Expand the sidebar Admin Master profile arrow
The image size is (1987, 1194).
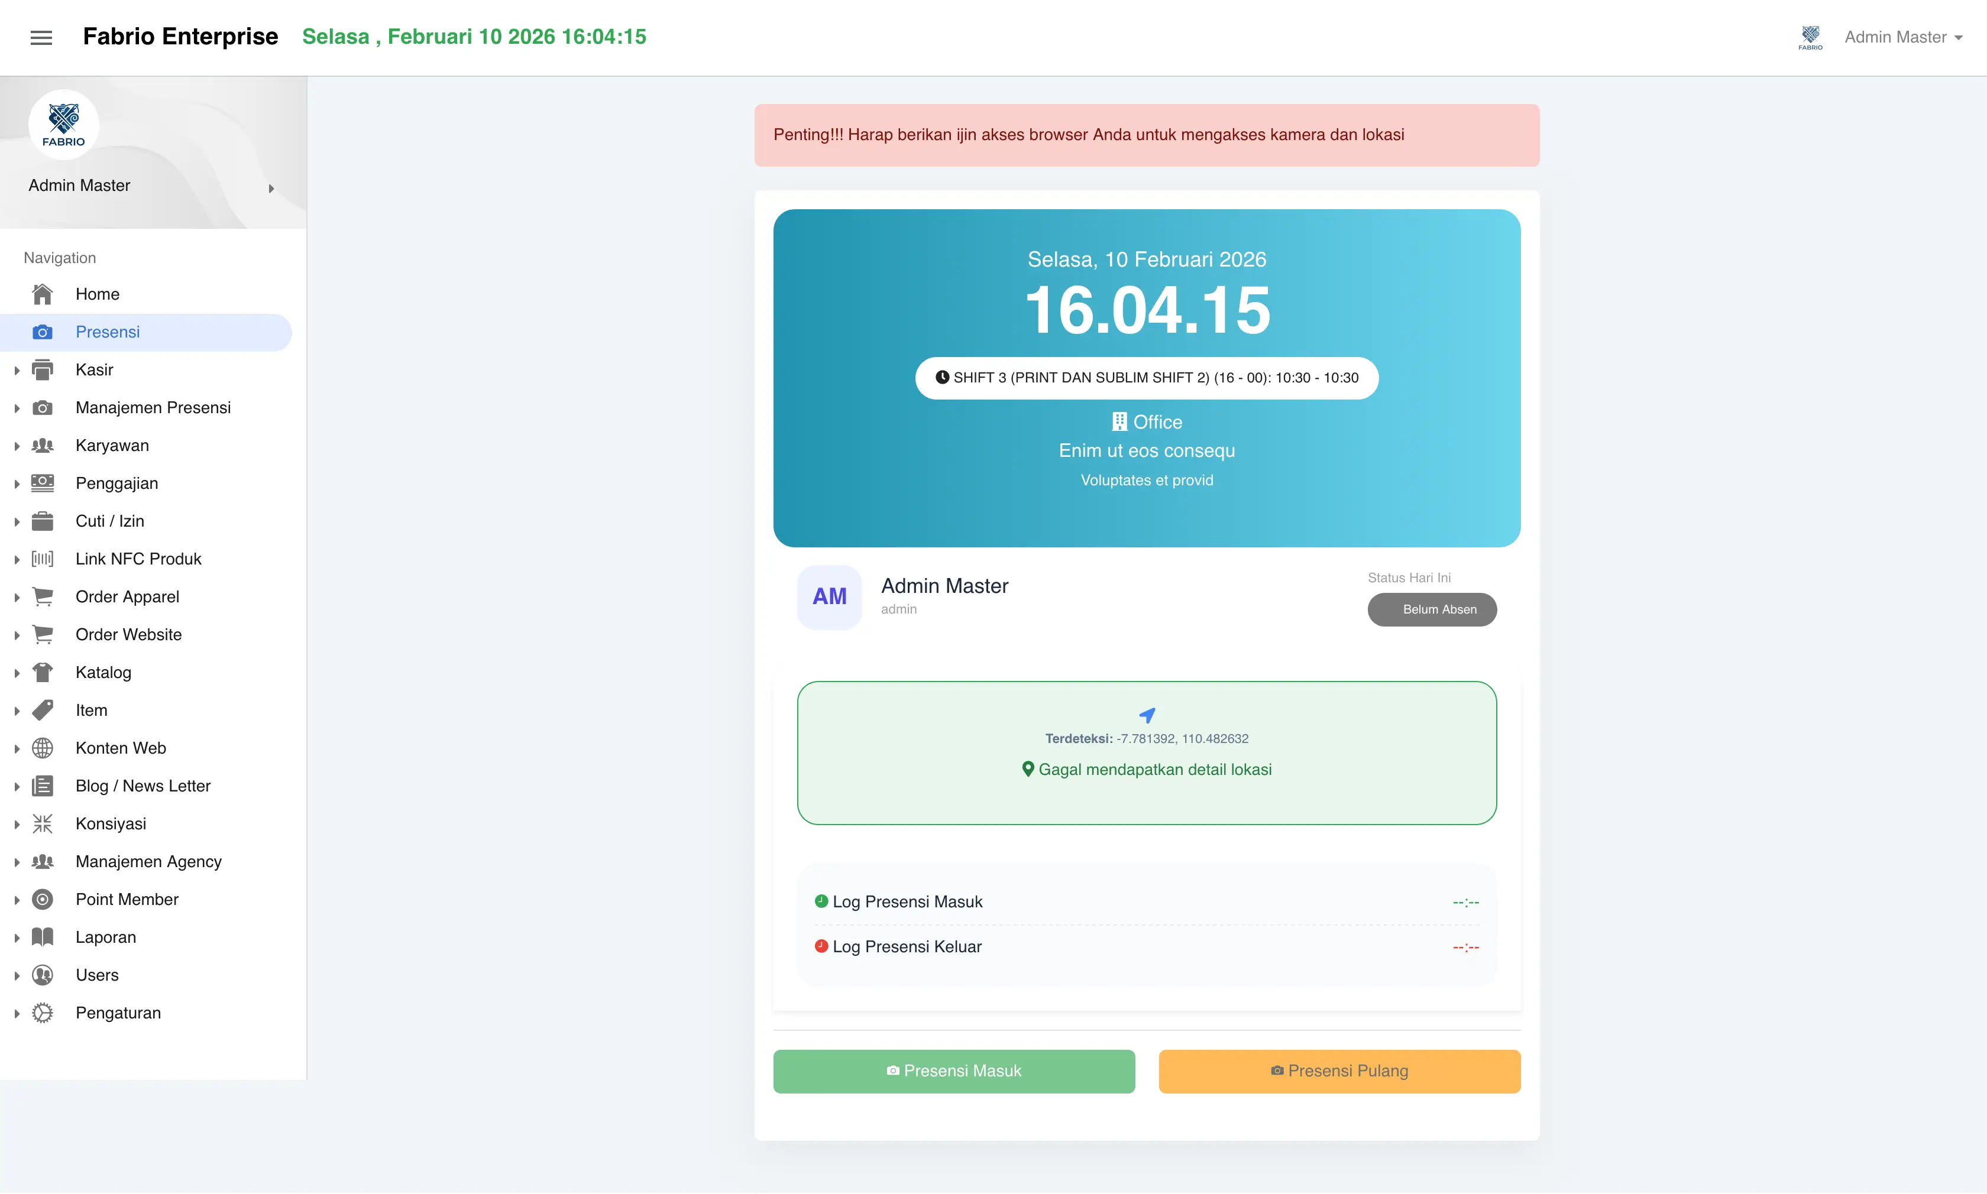[x=271, y=189]
